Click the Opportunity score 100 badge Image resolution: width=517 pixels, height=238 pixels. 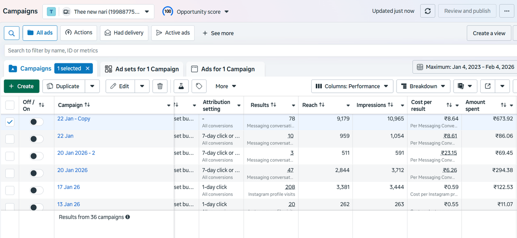[168, 11]
